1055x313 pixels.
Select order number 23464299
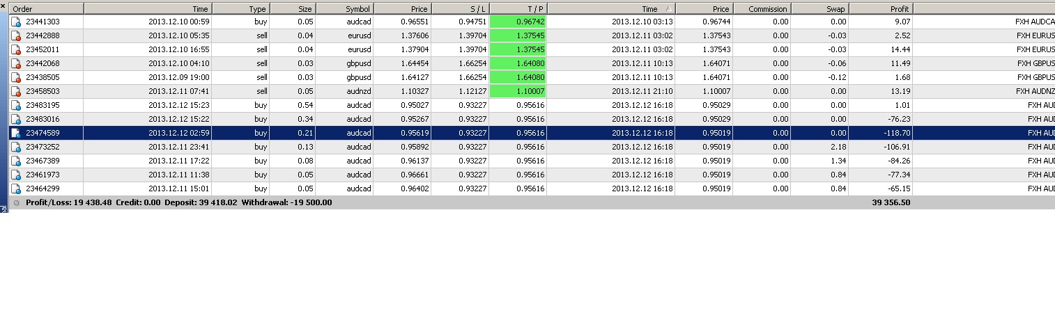pos(43,188)
